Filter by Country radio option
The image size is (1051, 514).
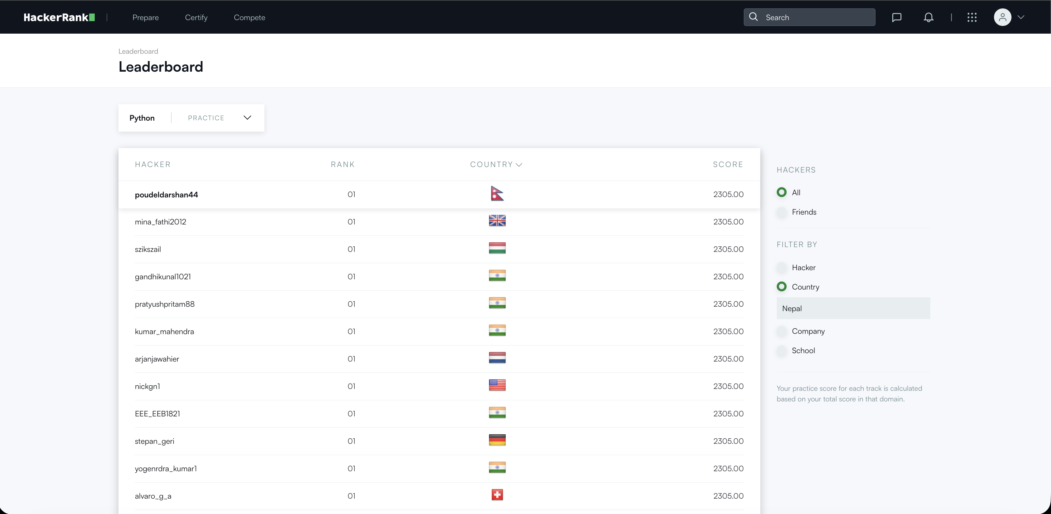(x=781, y=287)
